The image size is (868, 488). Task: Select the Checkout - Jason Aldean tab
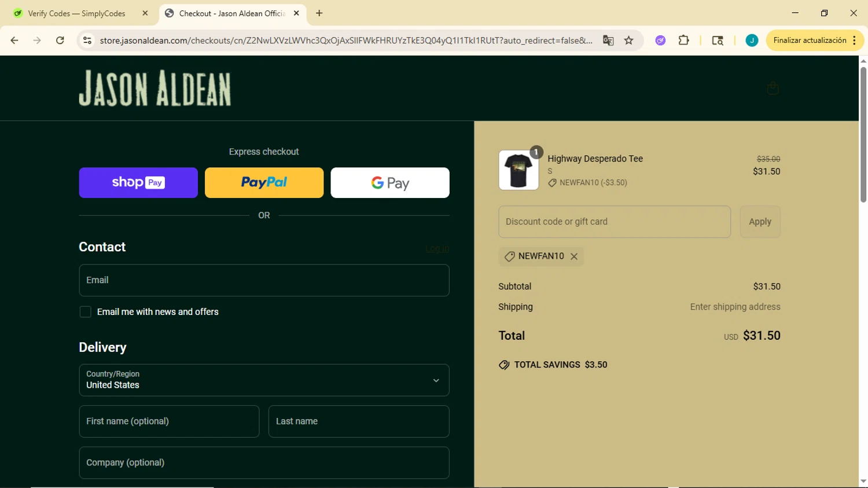pyautogui.click(x=231, y=13)
